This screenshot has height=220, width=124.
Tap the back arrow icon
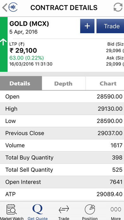[x=5, y=8]
